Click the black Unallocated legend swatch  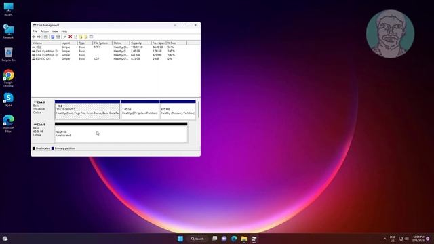click(34, 148)
